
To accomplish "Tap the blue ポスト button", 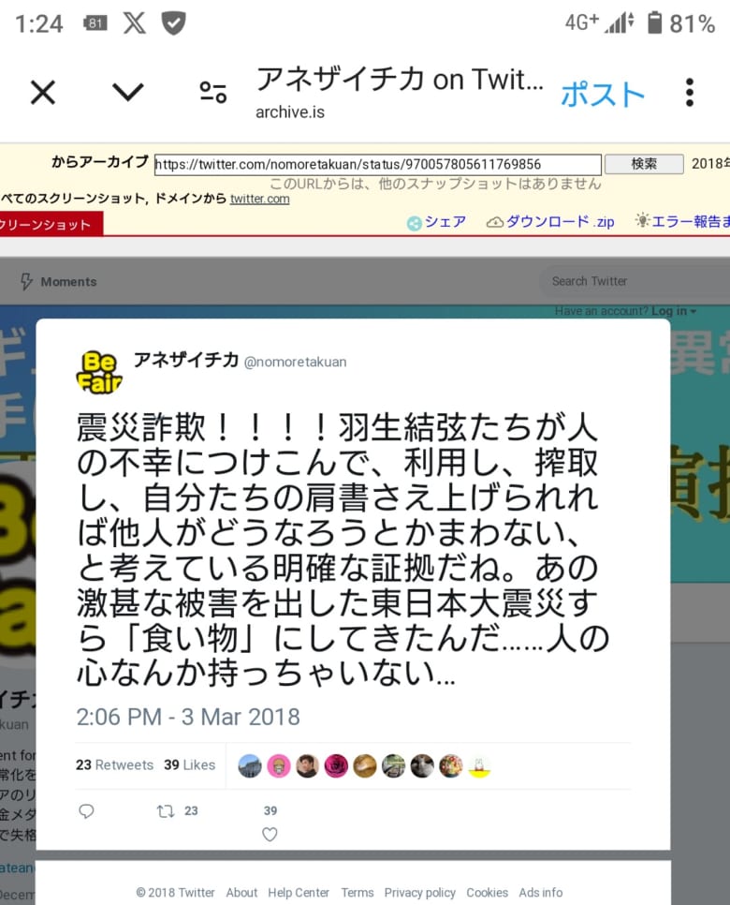I will (x=603, y=94).
